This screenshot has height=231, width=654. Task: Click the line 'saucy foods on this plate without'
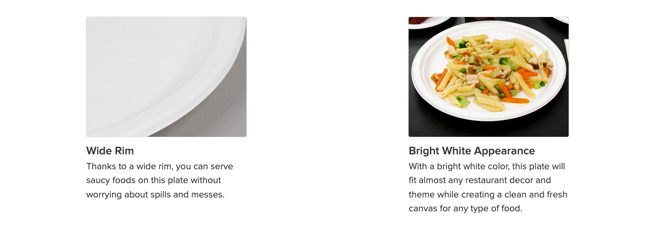pos(154,180)
